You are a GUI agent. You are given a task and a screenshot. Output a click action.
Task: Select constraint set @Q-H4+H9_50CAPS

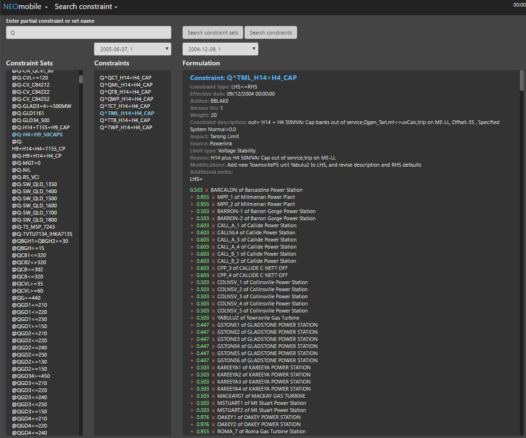click(37, 134)
